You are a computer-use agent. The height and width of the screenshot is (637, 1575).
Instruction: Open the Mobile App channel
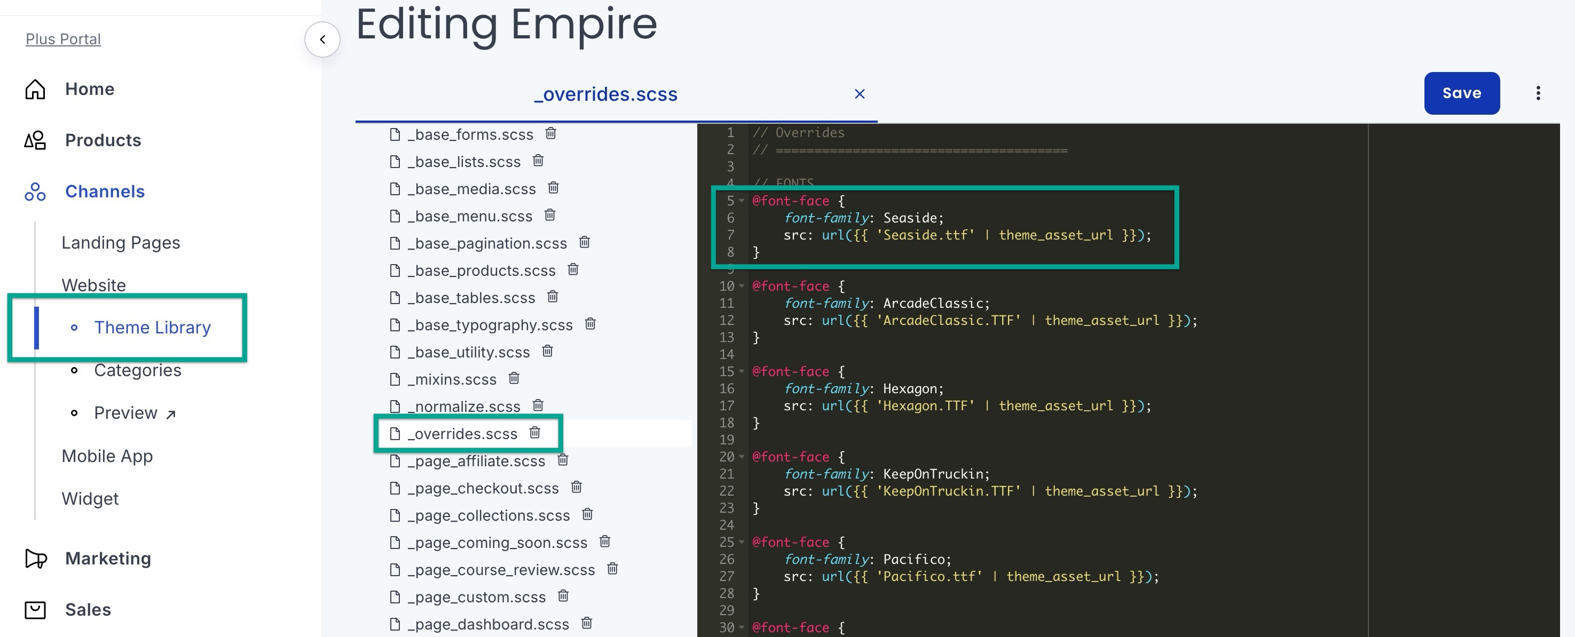pyautogui.click(x=107, y=456)
